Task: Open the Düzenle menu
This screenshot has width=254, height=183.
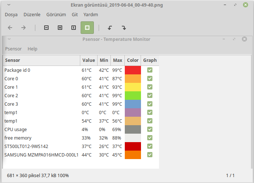Action: point(32,15)
